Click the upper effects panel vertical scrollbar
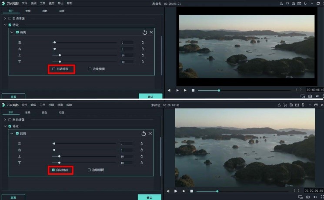This screenshot has height=200, width=324. [x=162, y=56]
